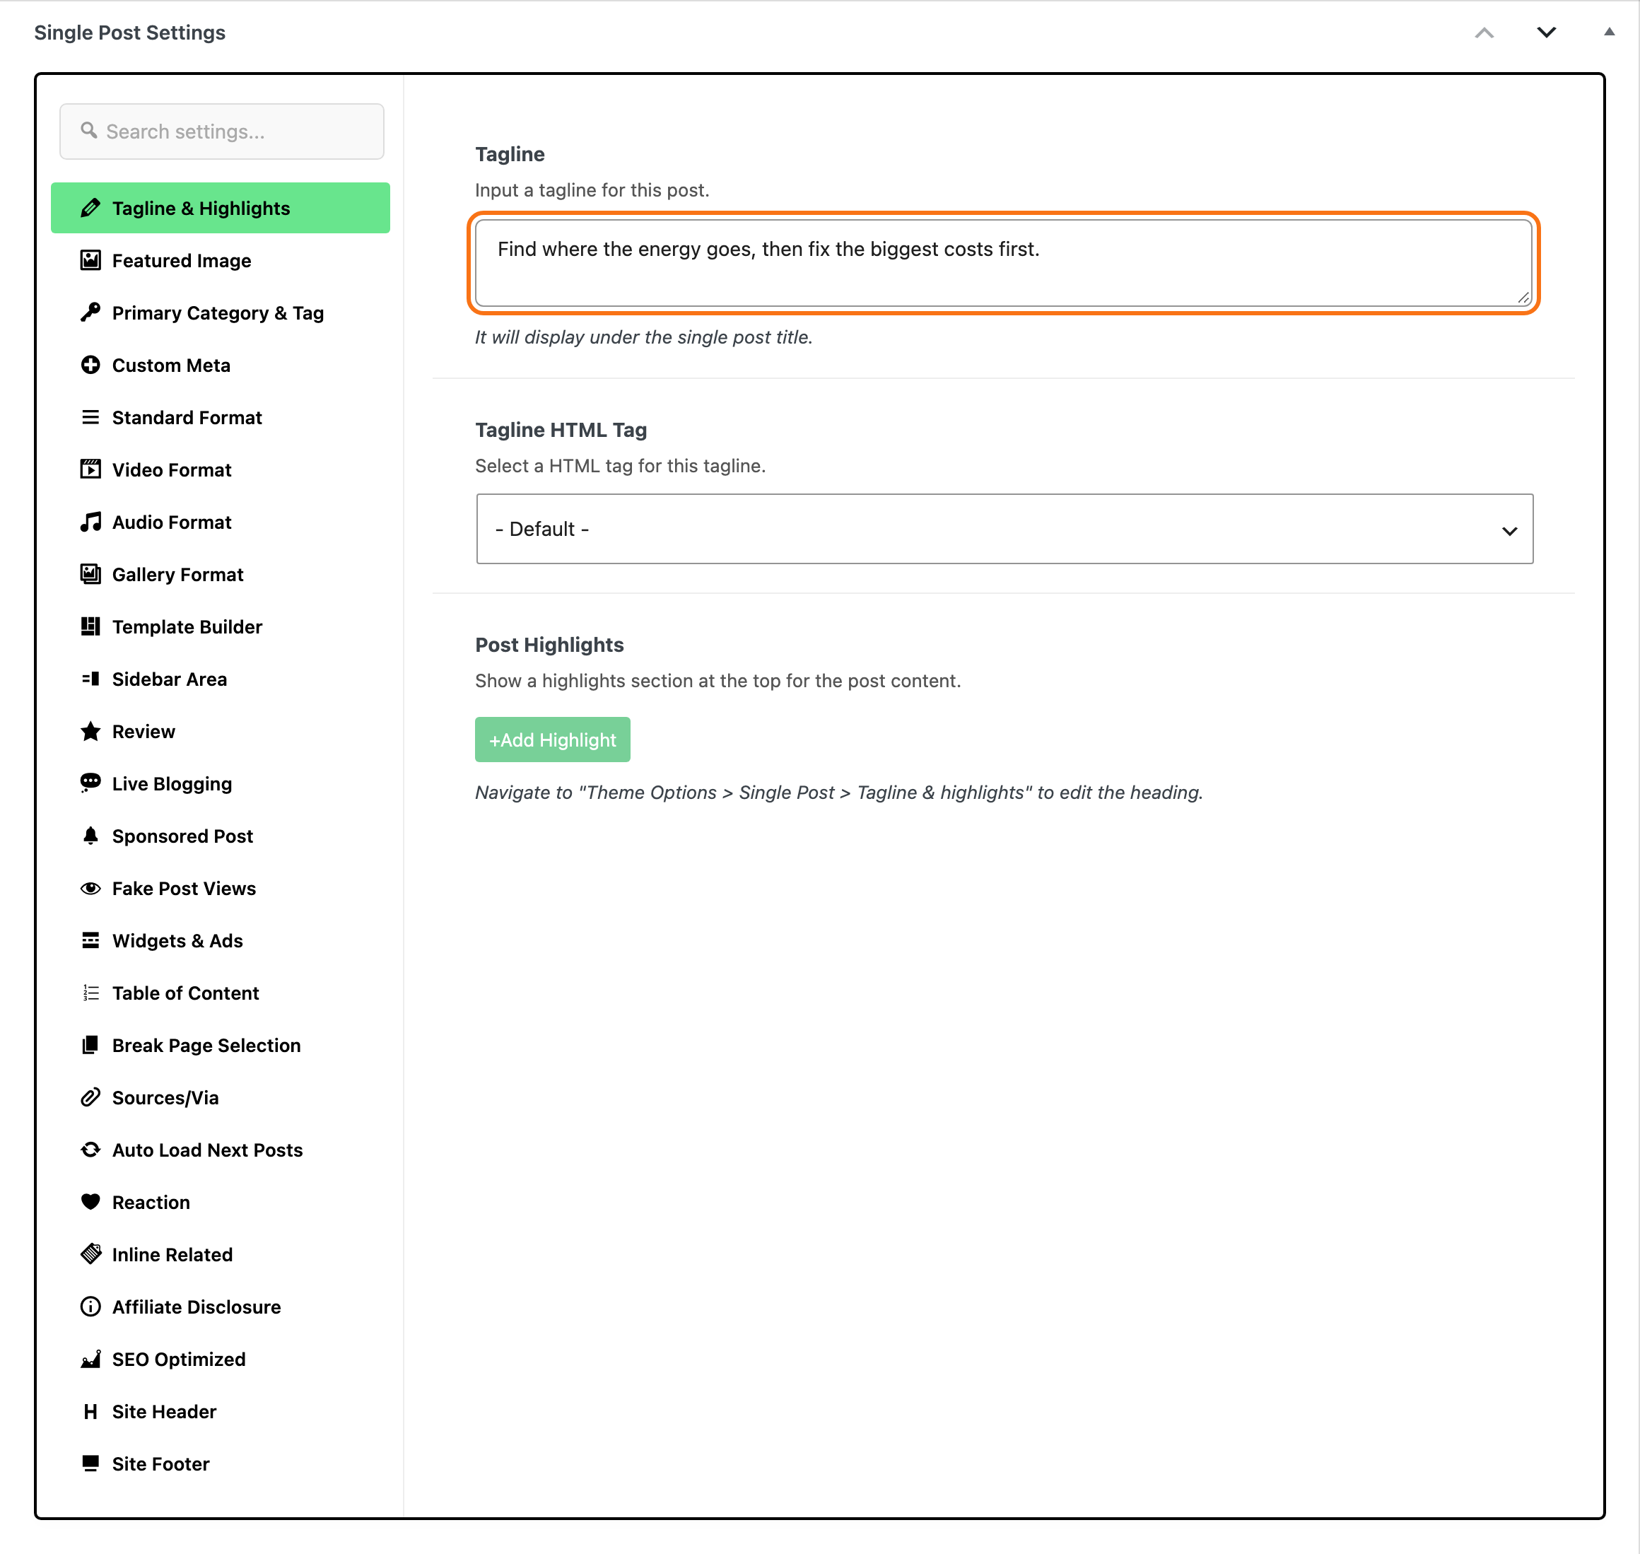This screenshot has height=1554, width=1640.
Task: Click the Featured Image picture icon
Action: click(90, 260)
